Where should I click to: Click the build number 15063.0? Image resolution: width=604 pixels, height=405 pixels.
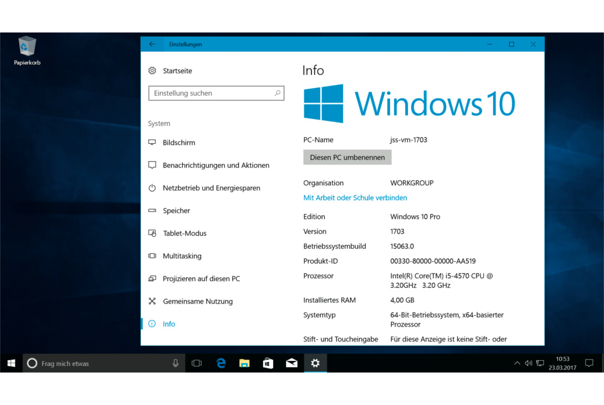coord(402,246)
